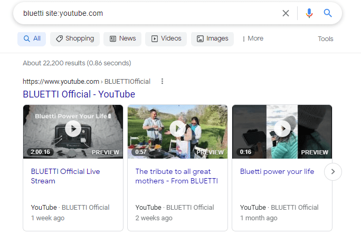Open The tribute to all great mothers link
Image resolution: width=361 pixels, height=244 pixels.
[x=177, y=177]
